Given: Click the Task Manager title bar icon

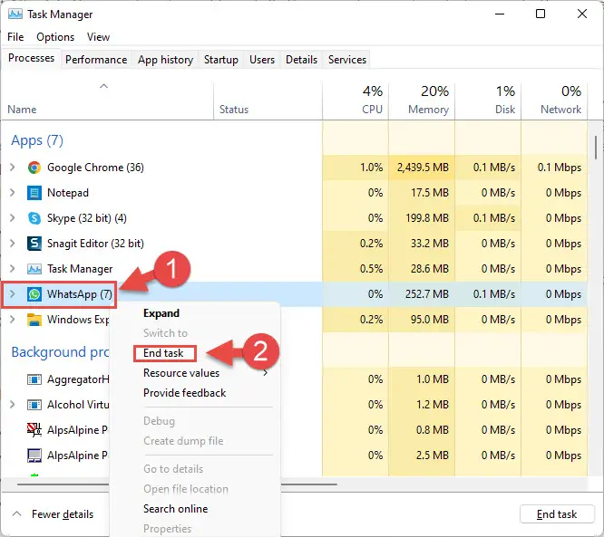Looking at the screenshot, I should pos(15,14).
